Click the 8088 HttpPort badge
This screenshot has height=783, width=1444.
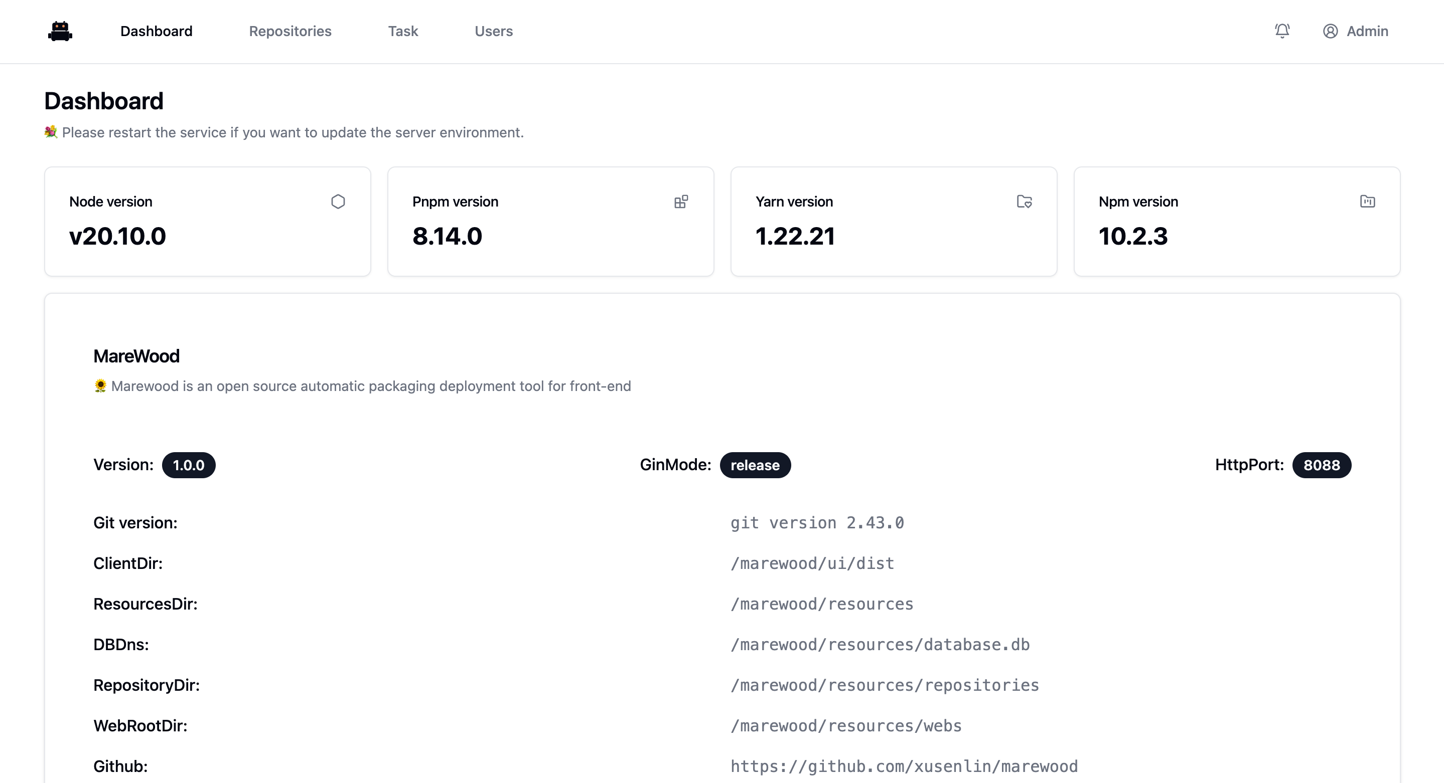(x=1321, y=465)
